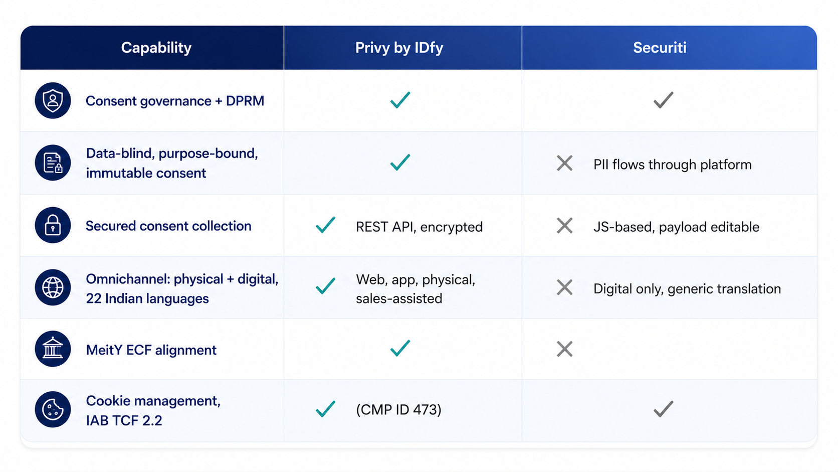Click the text Digital only, generic translation

coord(687,289)
